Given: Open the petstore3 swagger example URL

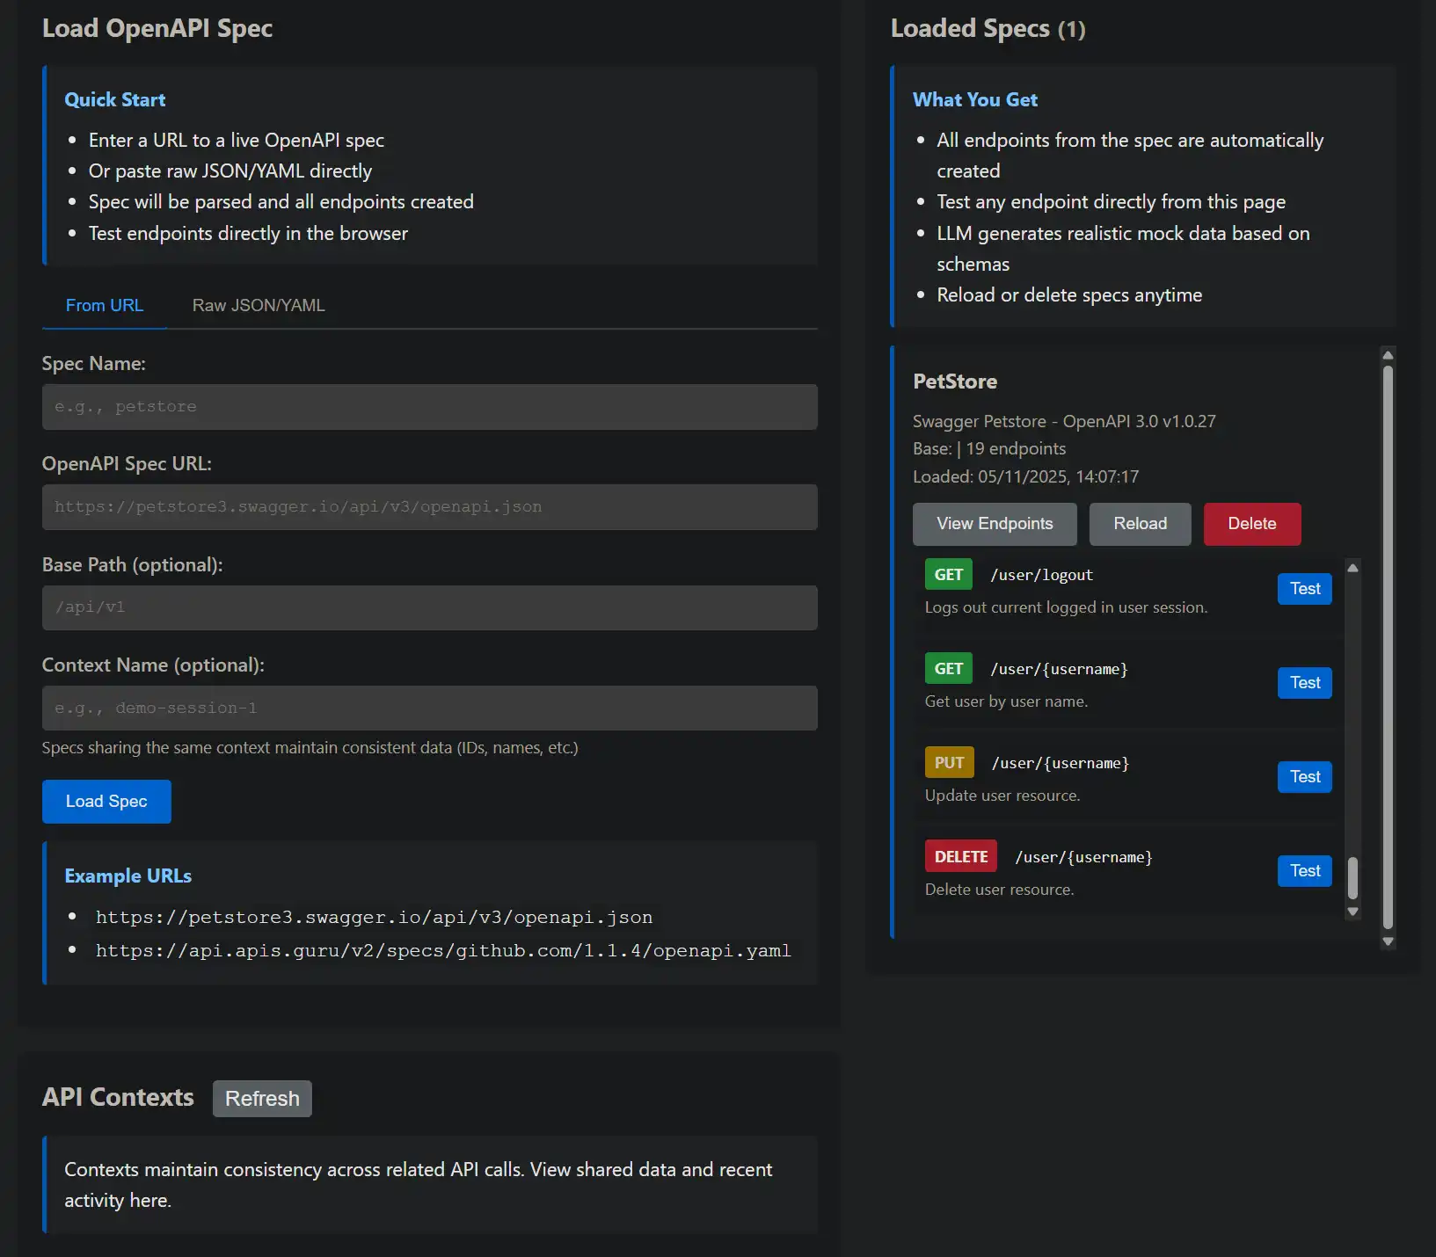Looking at the screenshot, I should pos(374,916).
